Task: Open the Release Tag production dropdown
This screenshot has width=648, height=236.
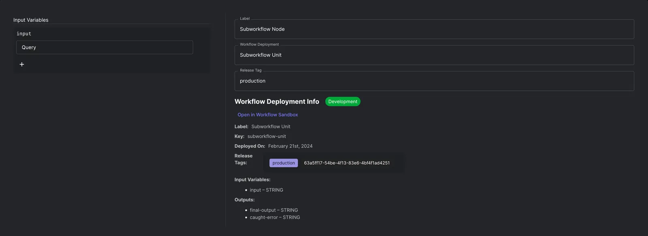Action: point(434,81)
